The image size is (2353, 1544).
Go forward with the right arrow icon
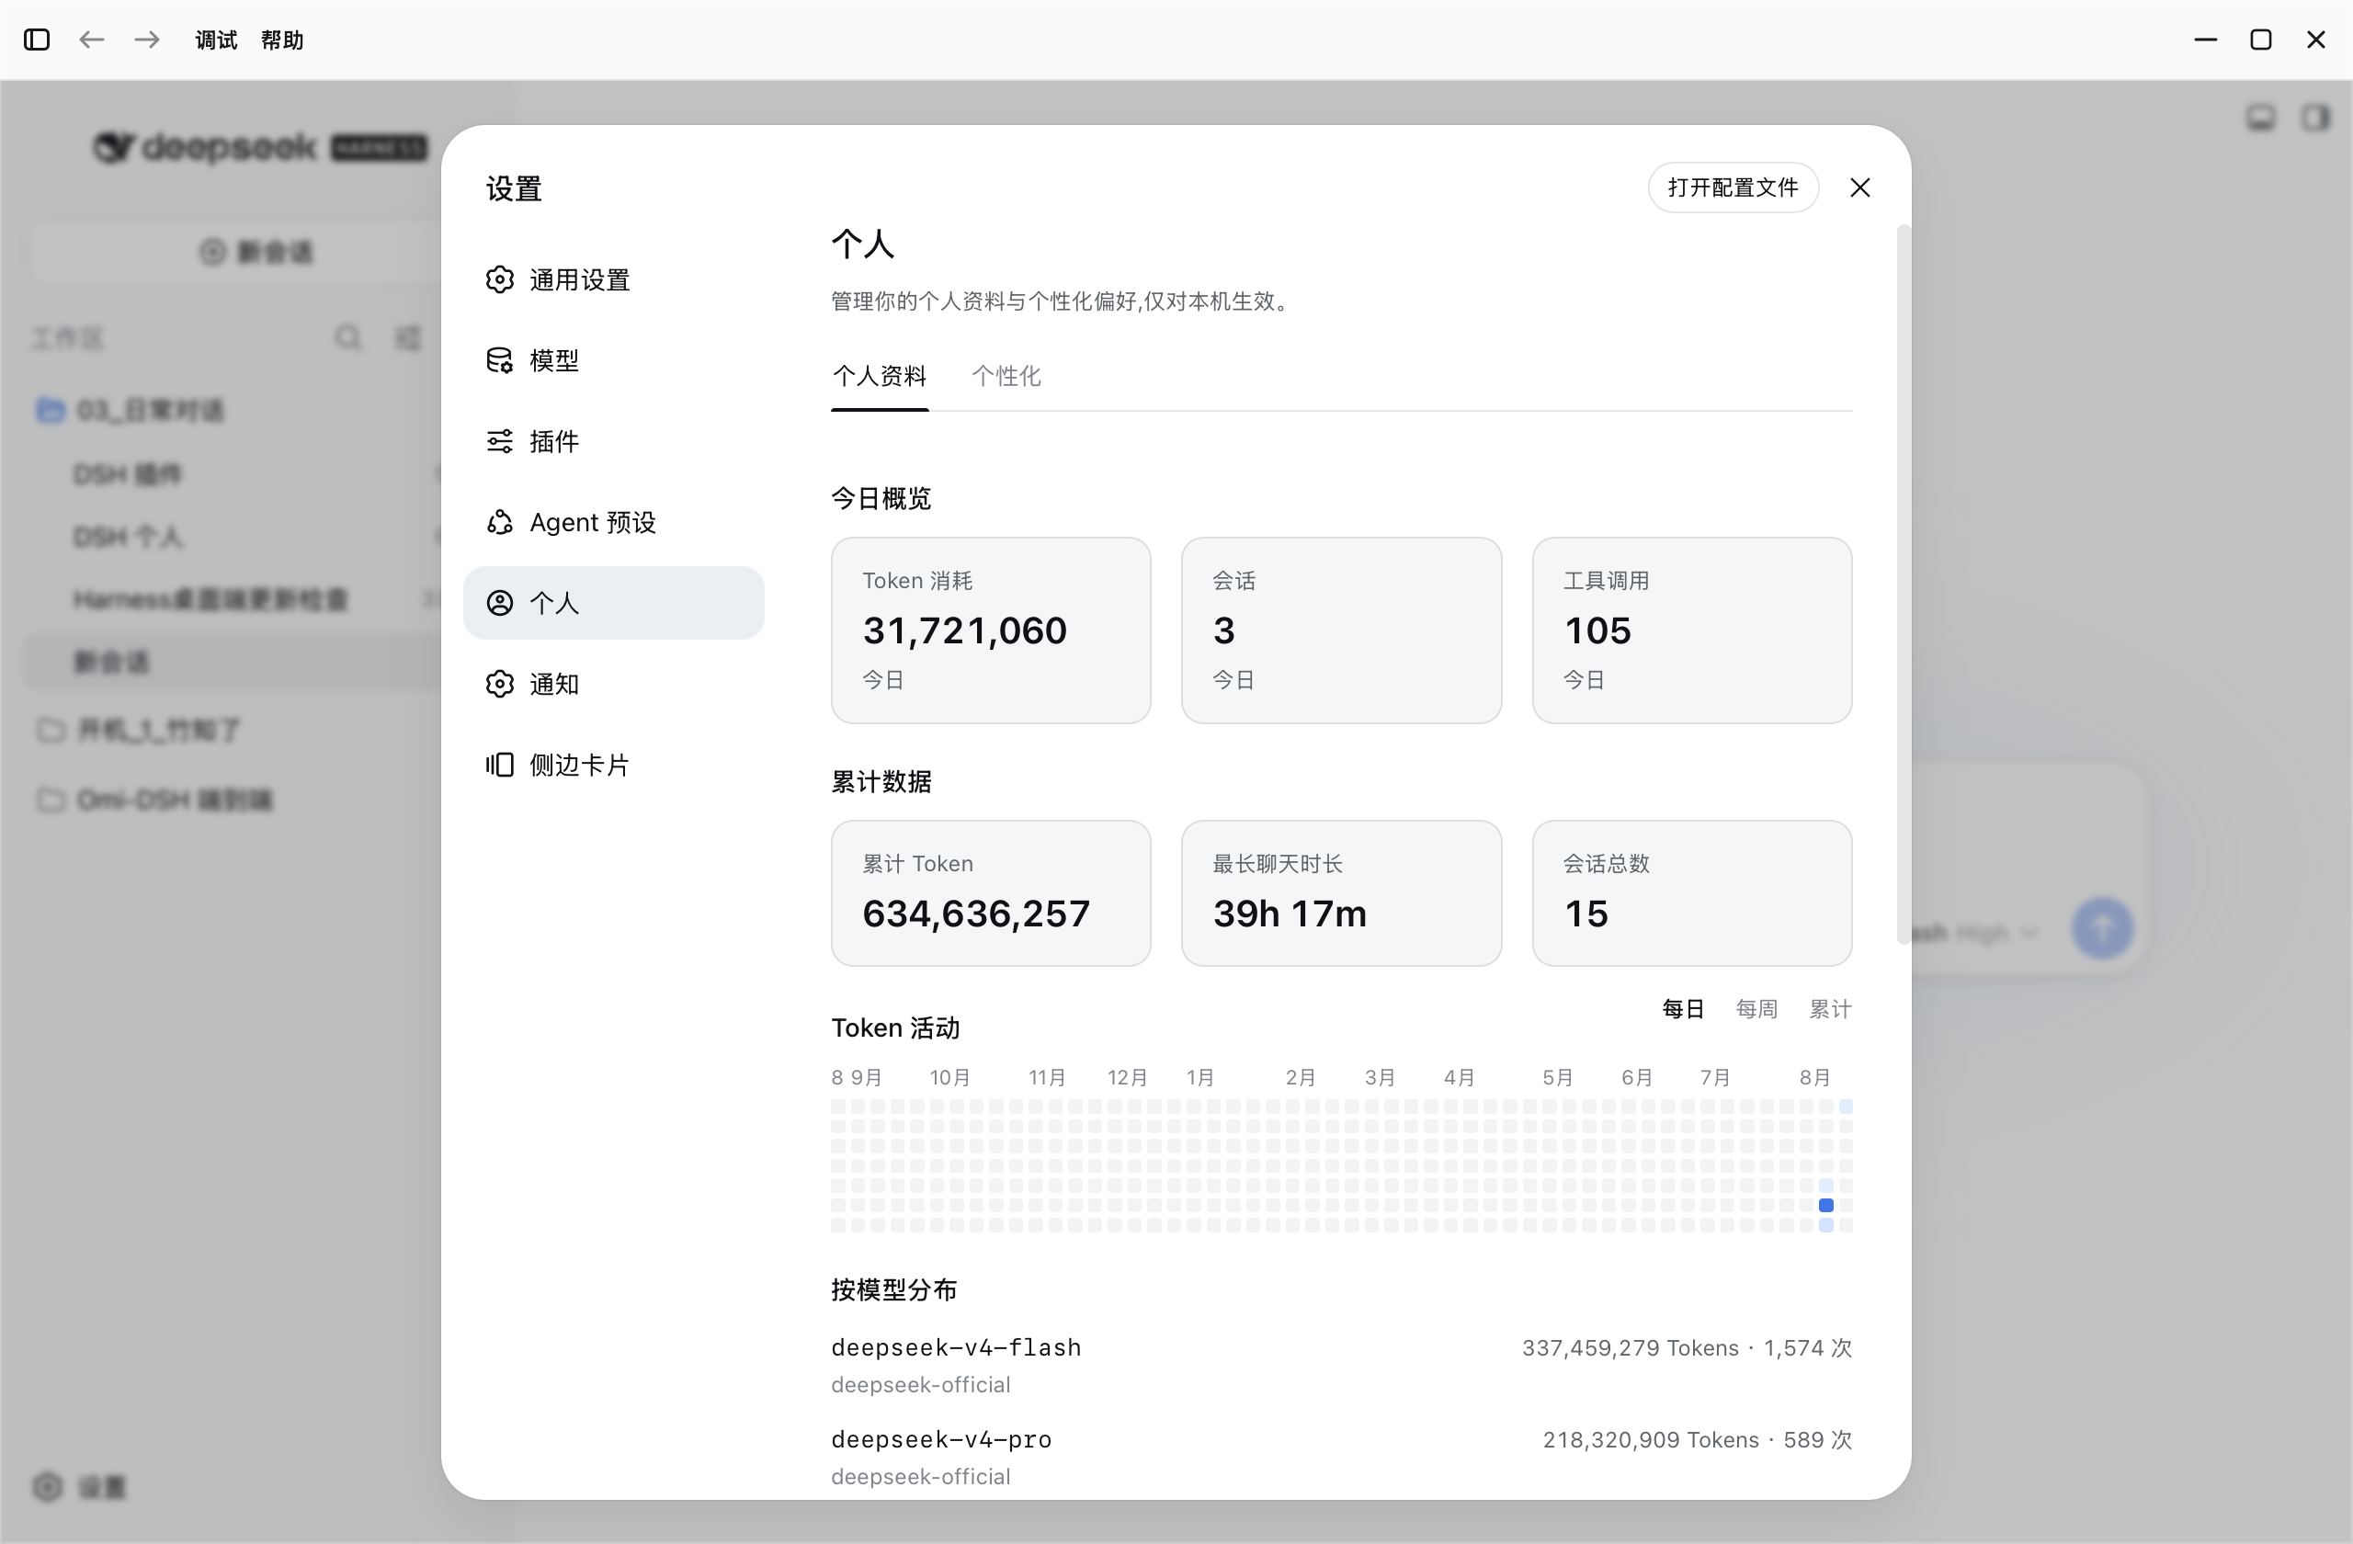(147, 40)
